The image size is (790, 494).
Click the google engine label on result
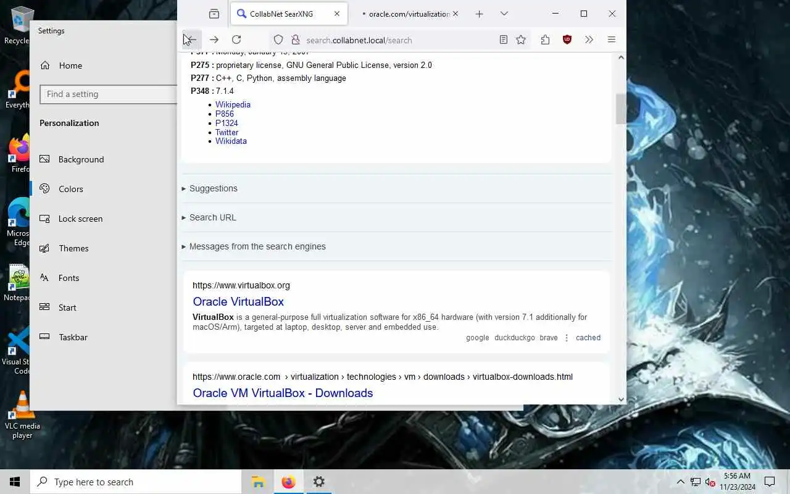point(477,338)
